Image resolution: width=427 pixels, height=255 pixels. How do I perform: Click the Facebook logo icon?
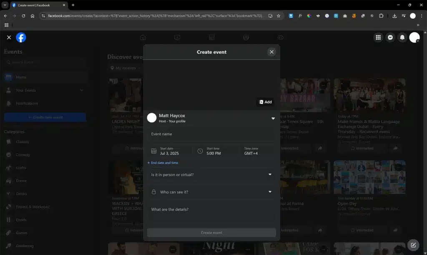click(x=21, y=37)
